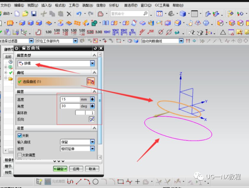The width and height of the screenshot is (249, 188).
Task: Click the 细节 panel tab
Action: (x=8, y=166)
